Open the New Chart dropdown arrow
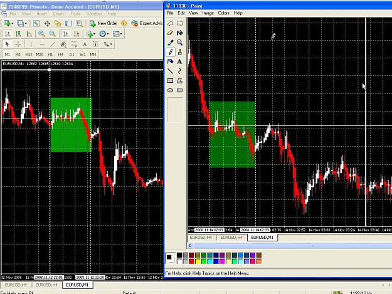The width and height of the screenshot is (392, 294). pyautogui.click(x=13, y=23)
